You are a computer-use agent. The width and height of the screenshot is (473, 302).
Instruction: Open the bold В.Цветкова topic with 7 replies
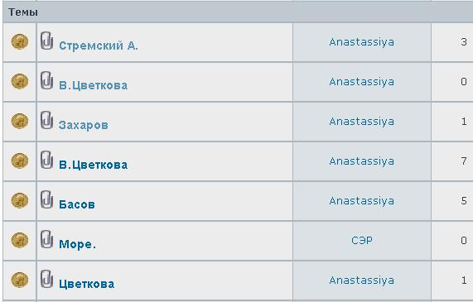(x=94, y=165)
